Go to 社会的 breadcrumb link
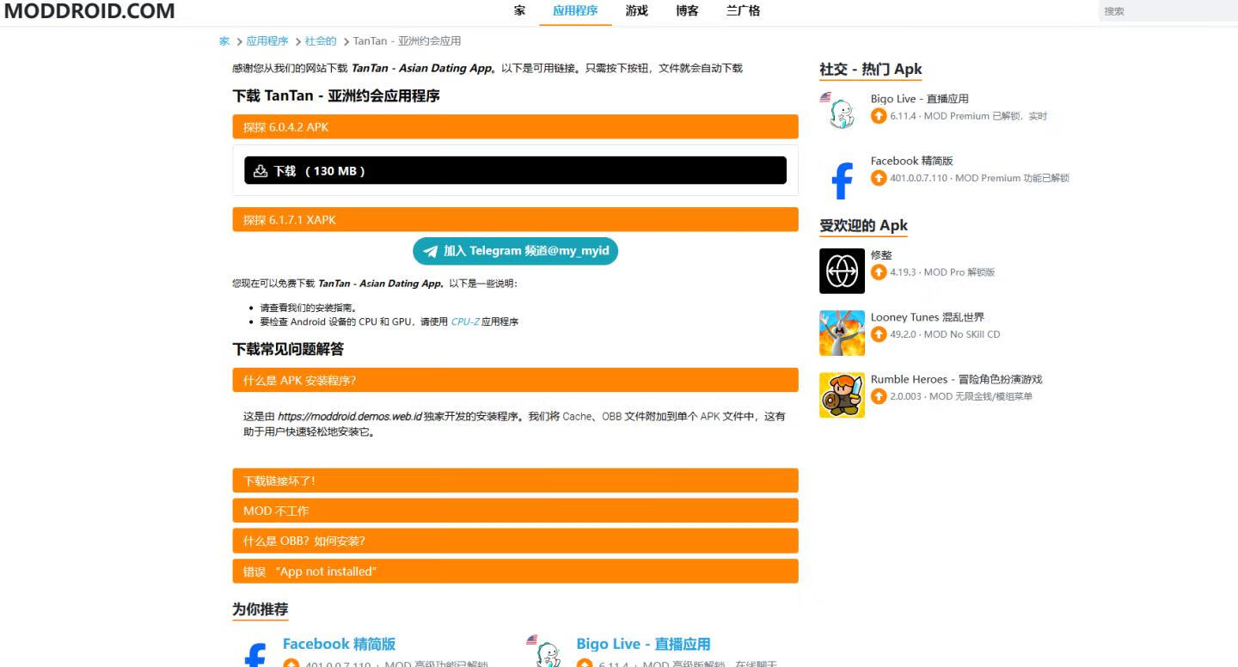1238x667 pixels. (x=321, y=41)
